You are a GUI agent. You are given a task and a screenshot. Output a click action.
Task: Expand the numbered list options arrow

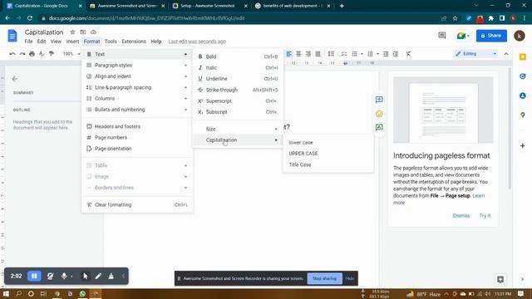click(377, 54)
